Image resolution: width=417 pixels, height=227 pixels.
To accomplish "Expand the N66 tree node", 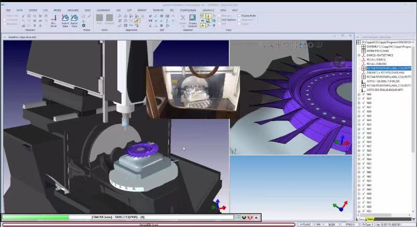I will pos(359,94).
